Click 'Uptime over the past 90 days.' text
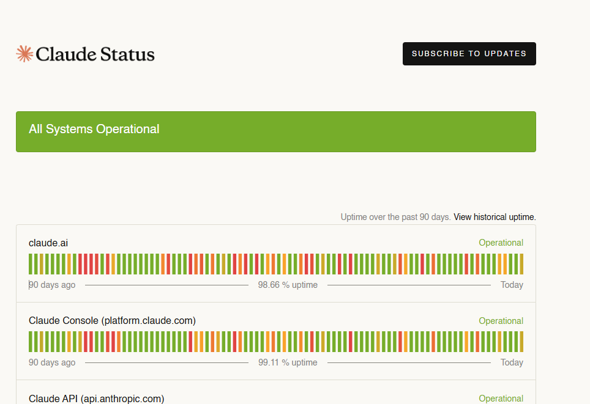Image resolution: width=590 pixels, height=404 pixels. 395,217
